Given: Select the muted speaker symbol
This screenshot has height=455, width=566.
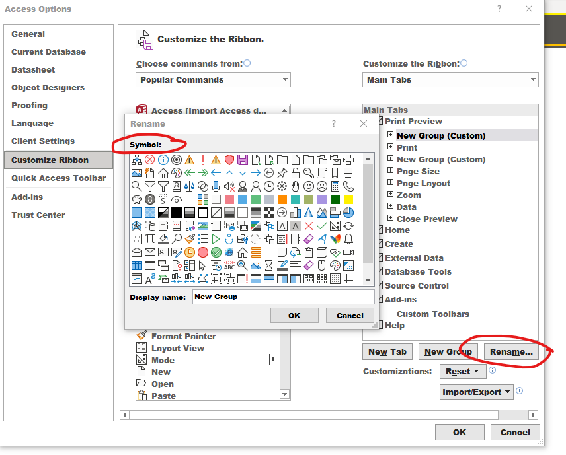Looking at the screenshot, I should click(x=229, y=186).
